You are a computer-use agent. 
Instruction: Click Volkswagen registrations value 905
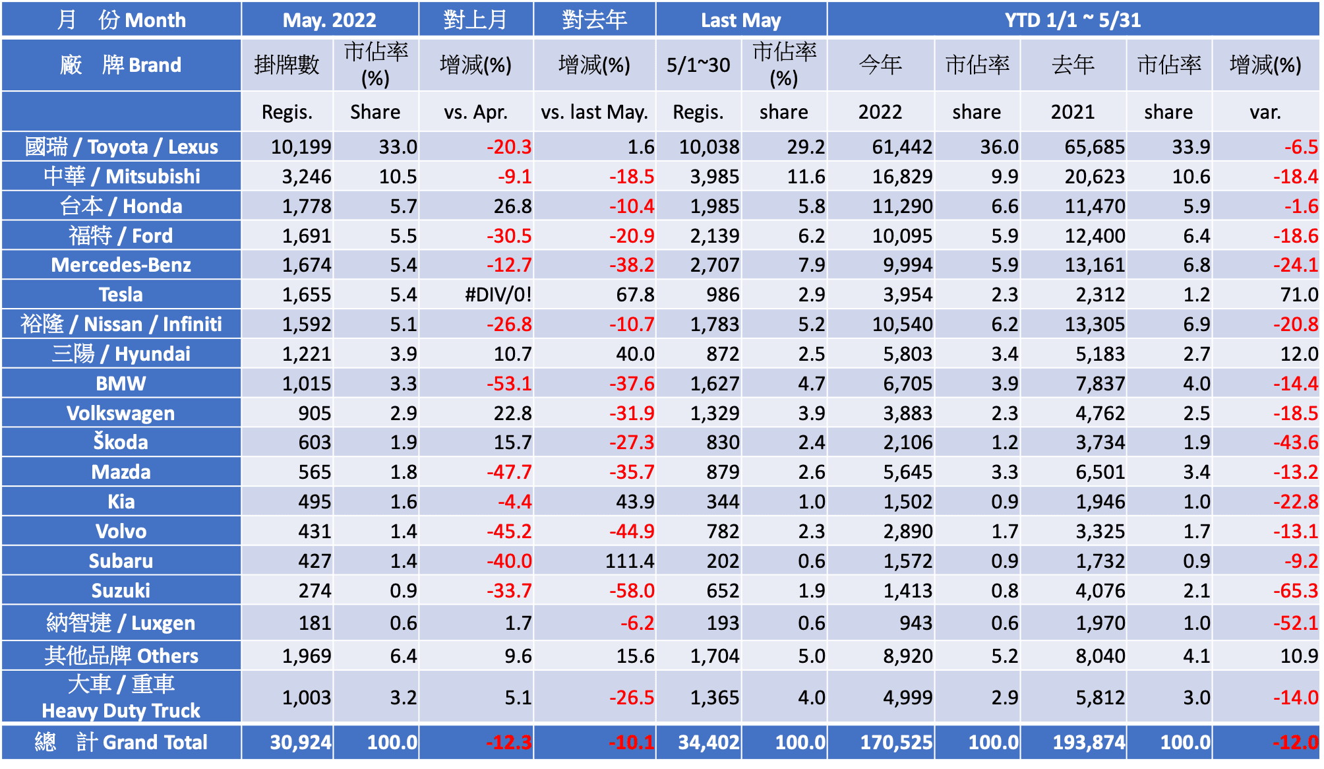[287, 413]
